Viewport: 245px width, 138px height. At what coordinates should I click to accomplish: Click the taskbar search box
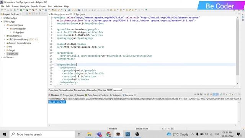click(x=42, y=134)
